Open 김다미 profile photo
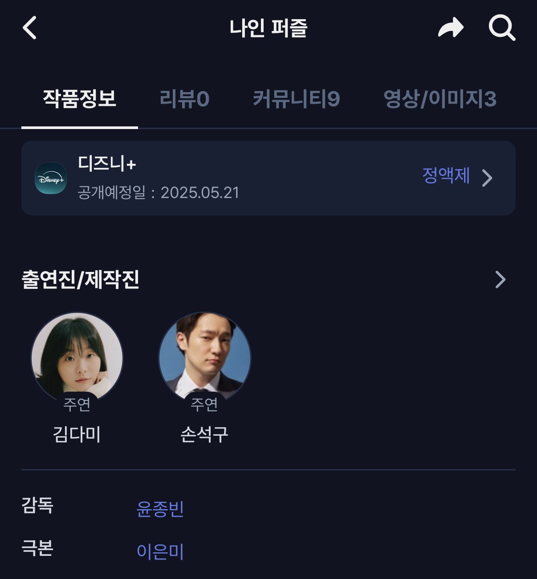The height and width of the screenshot is (579, 537). pos(77,358)
